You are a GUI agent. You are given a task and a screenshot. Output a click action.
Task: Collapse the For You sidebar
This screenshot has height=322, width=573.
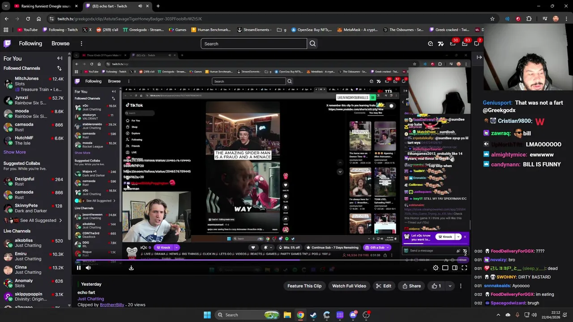(60, 59)
